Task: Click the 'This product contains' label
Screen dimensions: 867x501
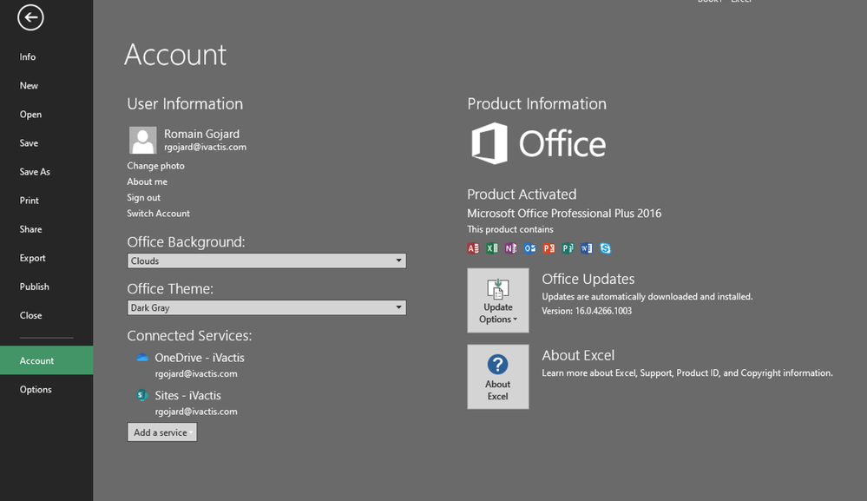Action: pos(510,229)
